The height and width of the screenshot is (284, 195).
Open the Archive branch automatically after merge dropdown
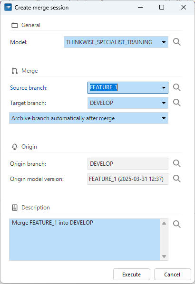pyautogui.click(x=89, y=118)
